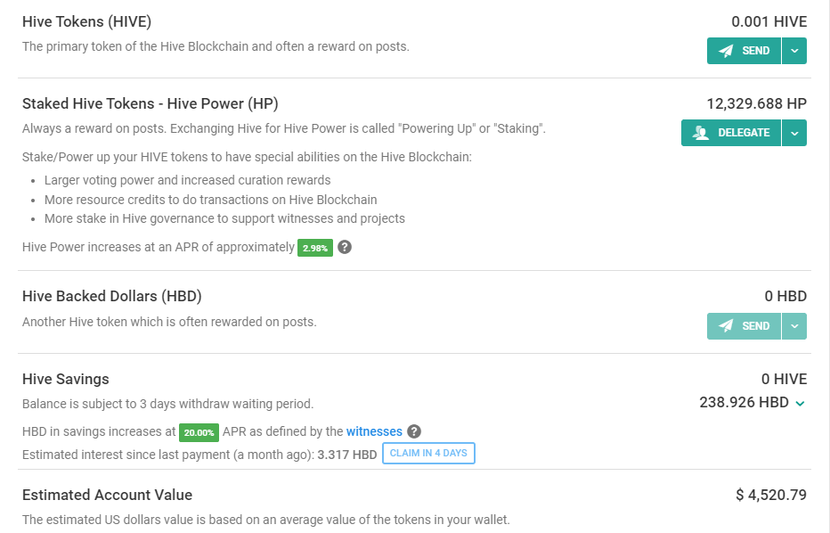
Task: Click help icon next to witnesses link
Action: tap(414, 431)
